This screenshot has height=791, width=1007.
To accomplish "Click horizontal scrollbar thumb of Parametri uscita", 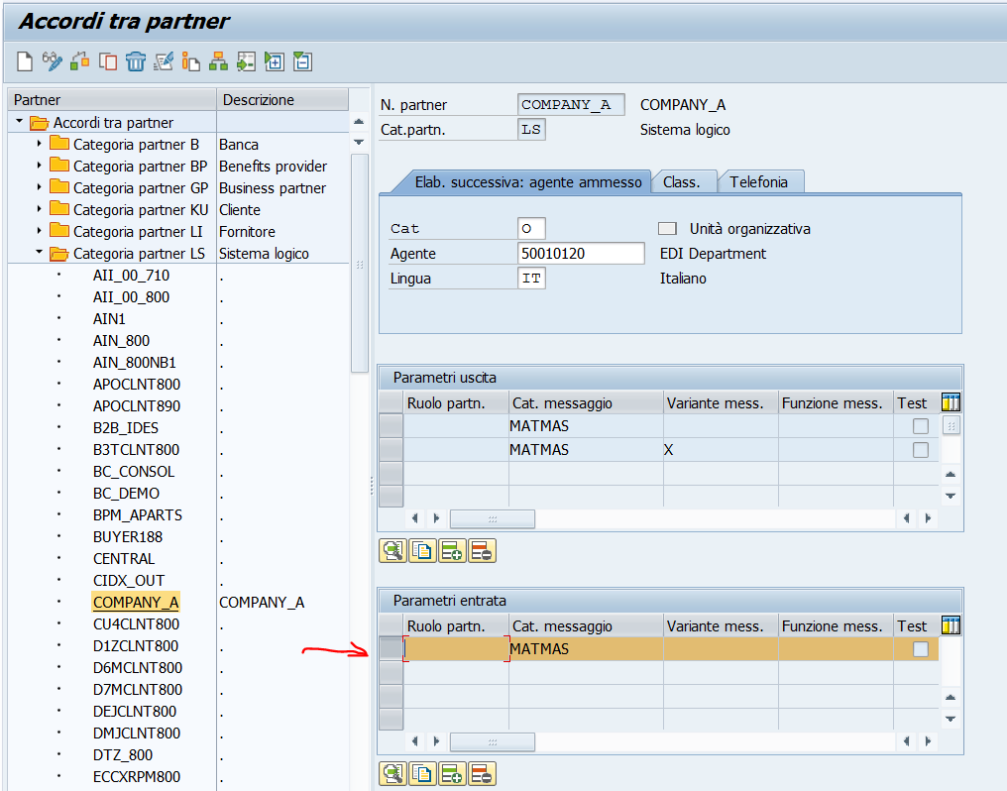I will point(493,518).
